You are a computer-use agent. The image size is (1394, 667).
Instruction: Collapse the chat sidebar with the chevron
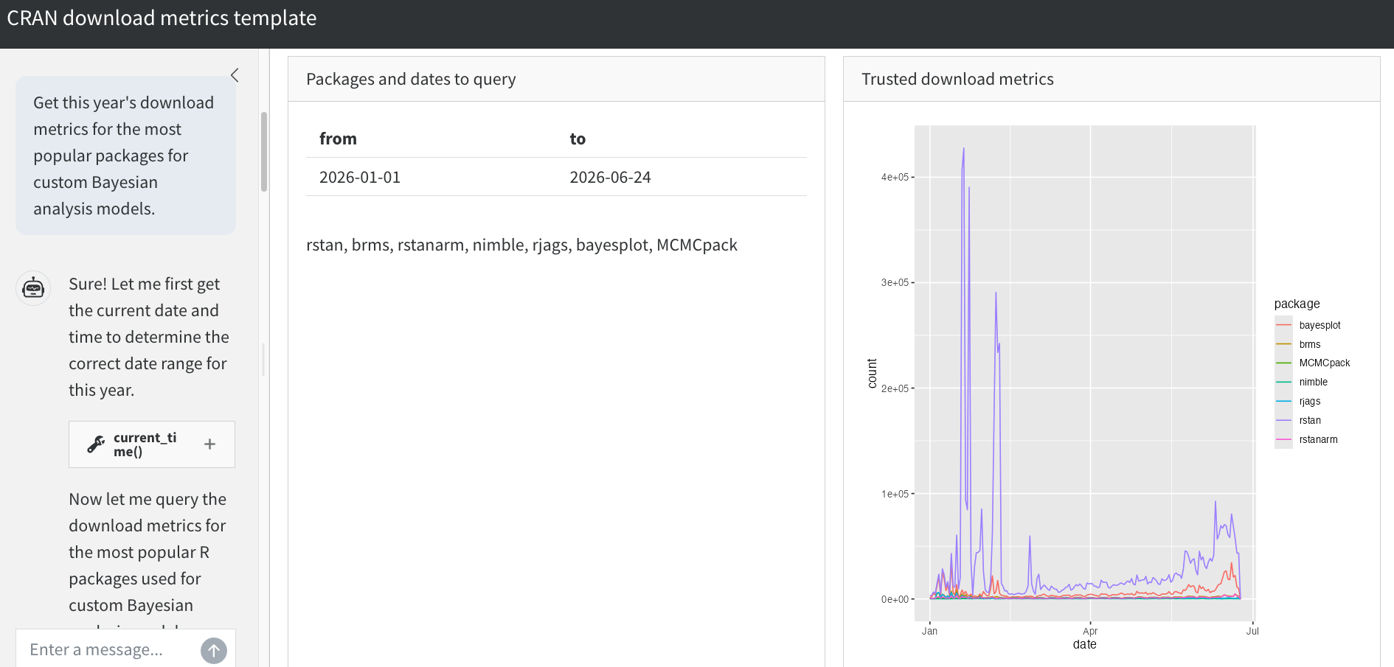click(235, 75)
